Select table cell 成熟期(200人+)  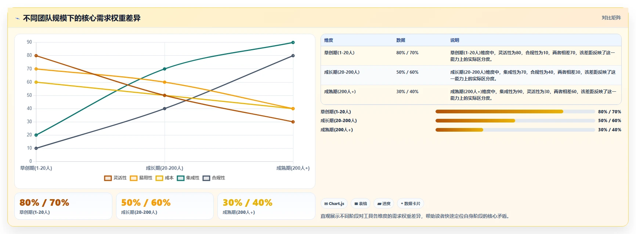pos(340,92)
